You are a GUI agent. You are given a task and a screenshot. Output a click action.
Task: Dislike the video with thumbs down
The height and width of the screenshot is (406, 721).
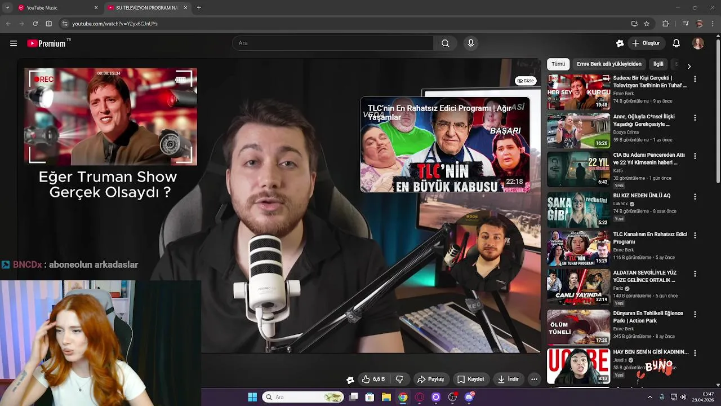click(x=399, y=379)
